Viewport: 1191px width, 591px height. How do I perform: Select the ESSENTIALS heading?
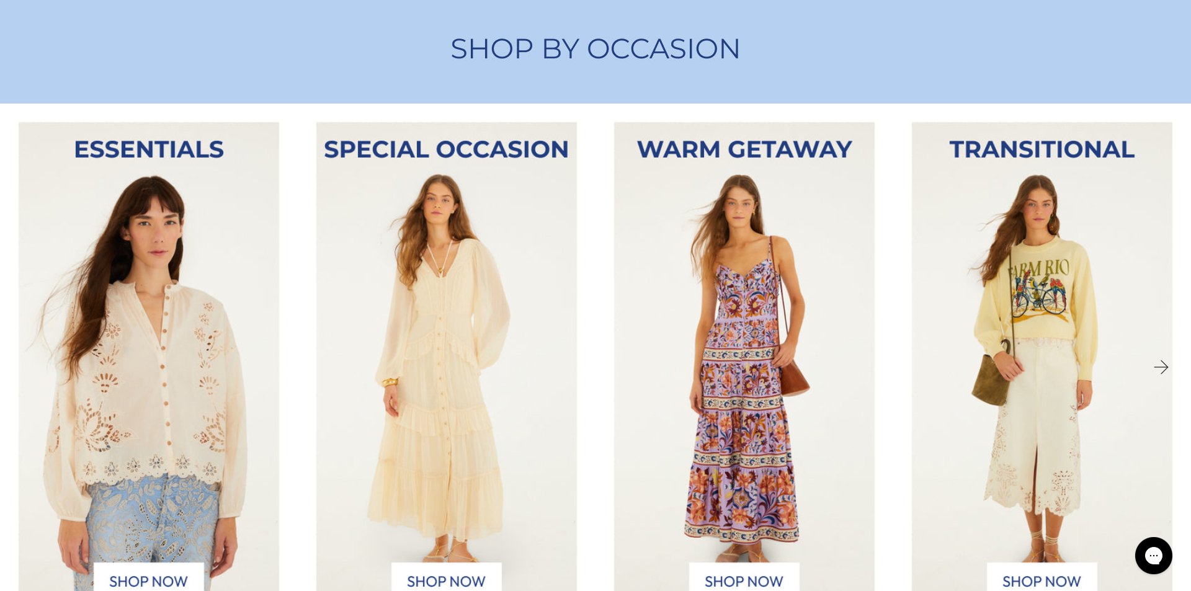tap(149, 149)
